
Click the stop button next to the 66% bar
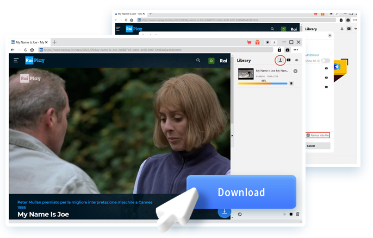[291, 83]
